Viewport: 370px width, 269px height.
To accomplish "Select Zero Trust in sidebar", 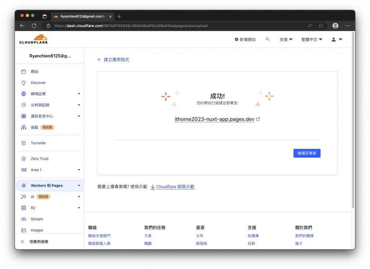I will tap(40, 159).
